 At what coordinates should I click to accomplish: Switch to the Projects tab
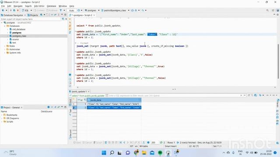click(33, 15)
